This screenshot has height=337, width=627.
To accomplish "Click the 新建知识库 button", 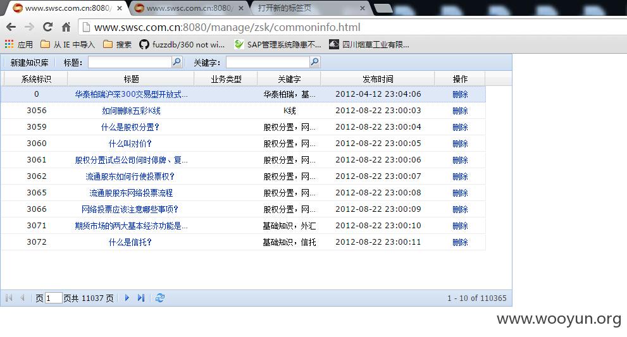I will [30, 63].
